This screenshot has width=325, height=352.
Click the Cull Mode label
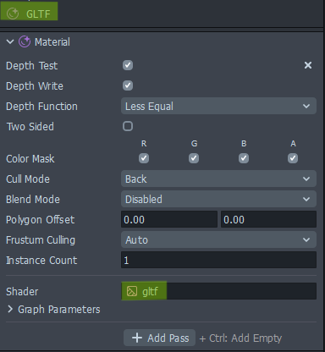[x=28, y=179]
